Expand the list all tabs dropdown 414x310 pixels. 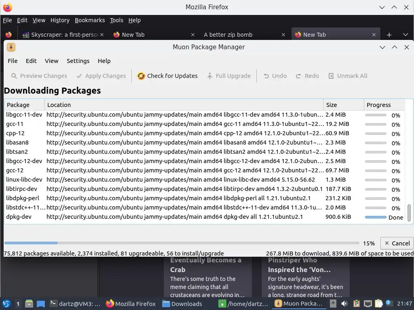coord(406,35)
